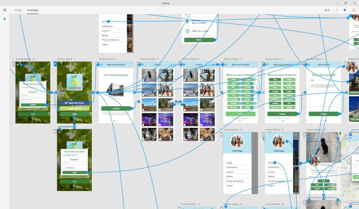
Task: Click the green Website button
Action: pos(199,40)
